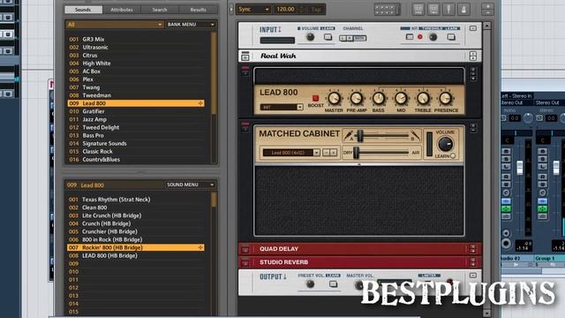Image resolution: width=565 pixels, height=318 pixels.
Task: Open the Lead 800 amp preset dropdown
Action: (282, 108)
